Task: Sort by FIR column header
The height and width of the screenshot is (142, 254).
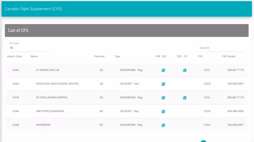Action: (x=200, y=57)
